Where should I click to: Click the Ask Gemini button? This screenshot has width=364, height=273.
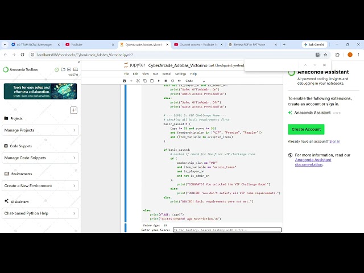coord(315,44)
